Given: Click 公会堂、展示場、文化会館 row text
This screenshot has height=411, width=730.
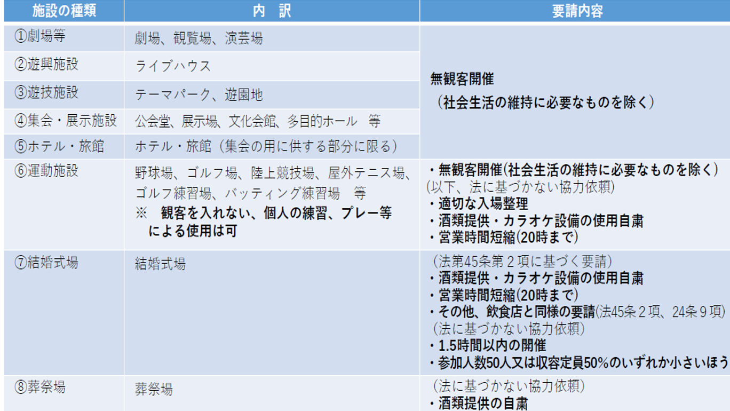Looking at the screenshot, I should tap(258, 122).
